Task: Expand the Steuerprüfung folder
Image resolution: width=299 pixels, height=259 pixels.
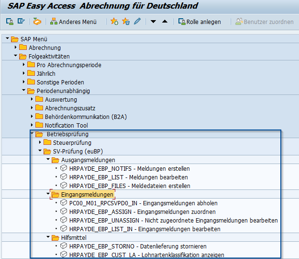Action: 40,142
